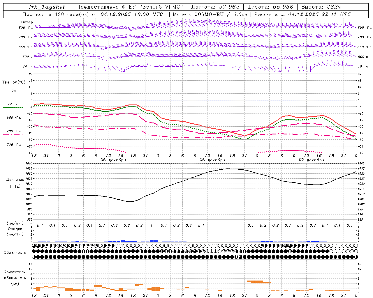Click forecast start text 04.12.2025 18:00 UTC

click(x=132, y=14)
